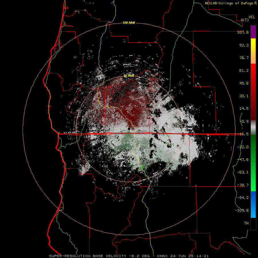Click the 100 NMI range ring label
Screen dimensions: 258x258
pyautogui.click(x=129, y=23)
